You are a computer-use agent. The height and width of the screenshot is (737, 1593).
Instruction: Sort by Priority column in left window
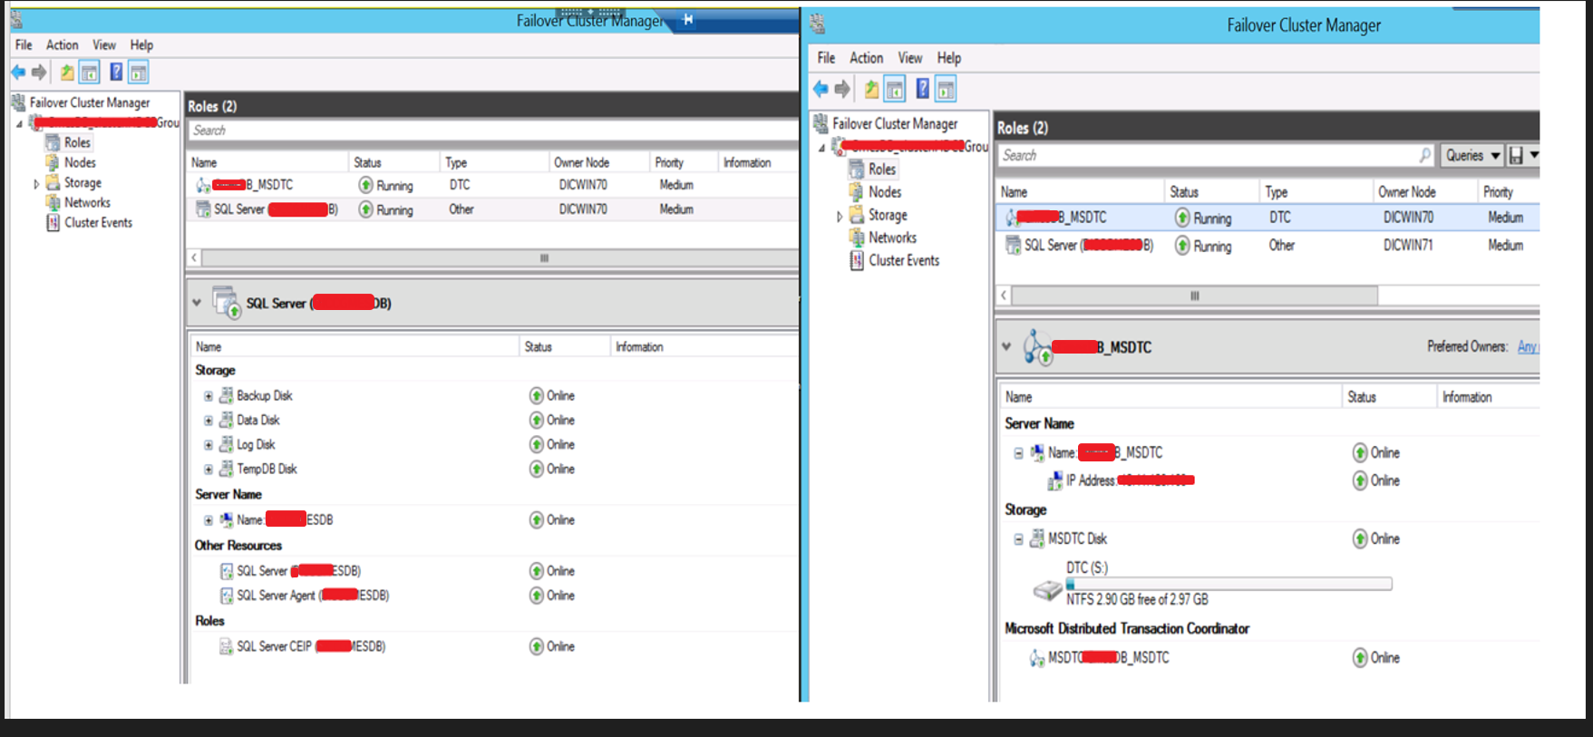(684, 162)
